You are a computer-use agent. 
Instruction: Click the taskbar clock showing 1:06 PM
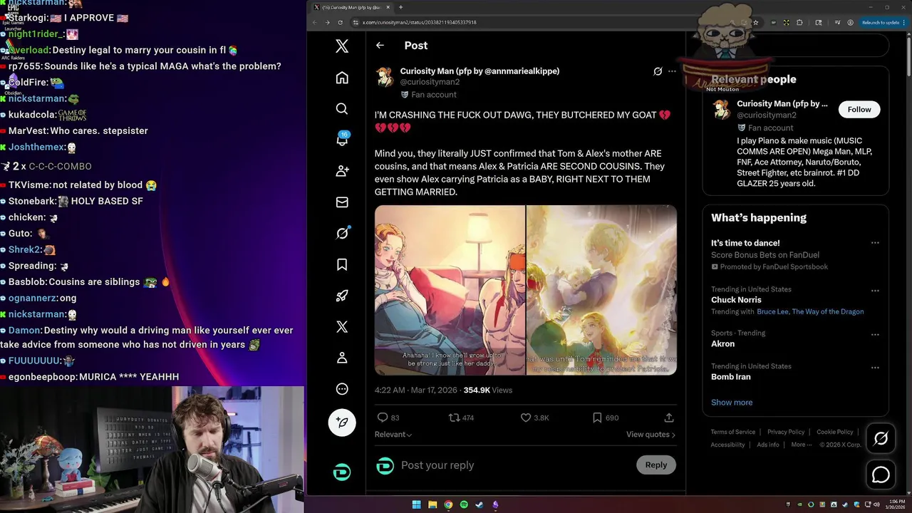[894, 504]
